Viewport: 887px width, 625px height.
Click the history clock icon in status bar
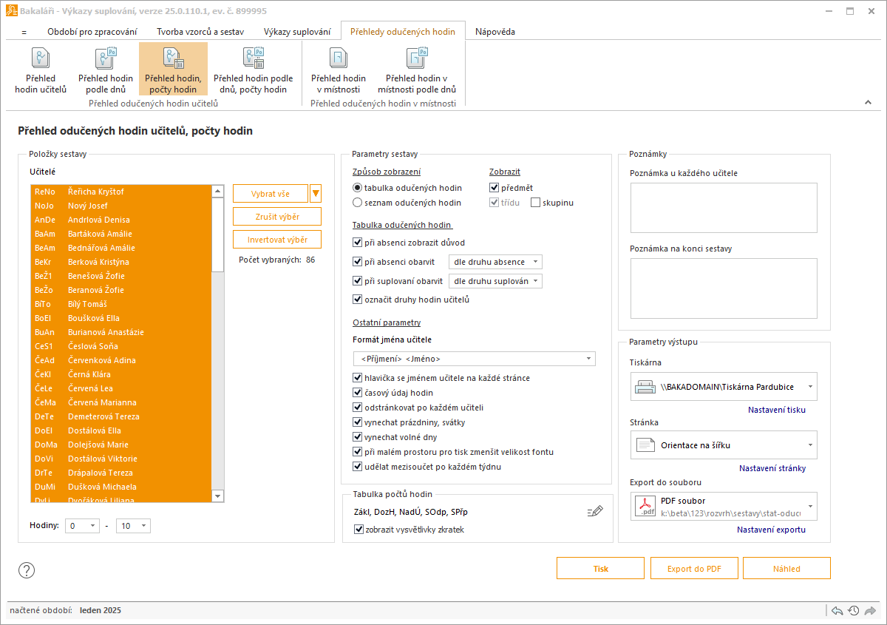click(854, 611)
